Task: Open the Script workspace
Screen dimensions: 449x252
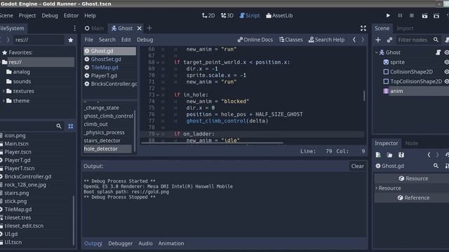Action: click(250, 15)
